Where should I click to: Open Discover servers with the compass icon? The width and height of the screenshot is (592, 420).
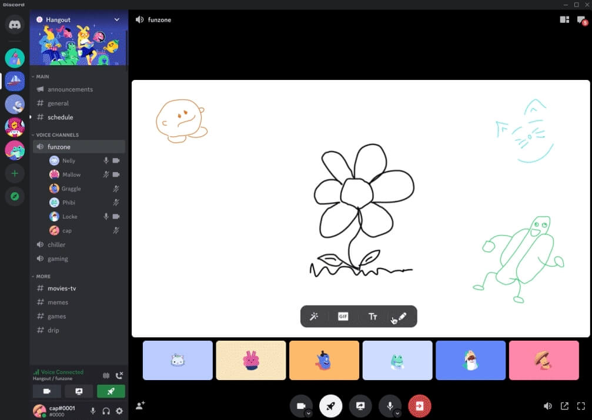click(x=14, y=196)
